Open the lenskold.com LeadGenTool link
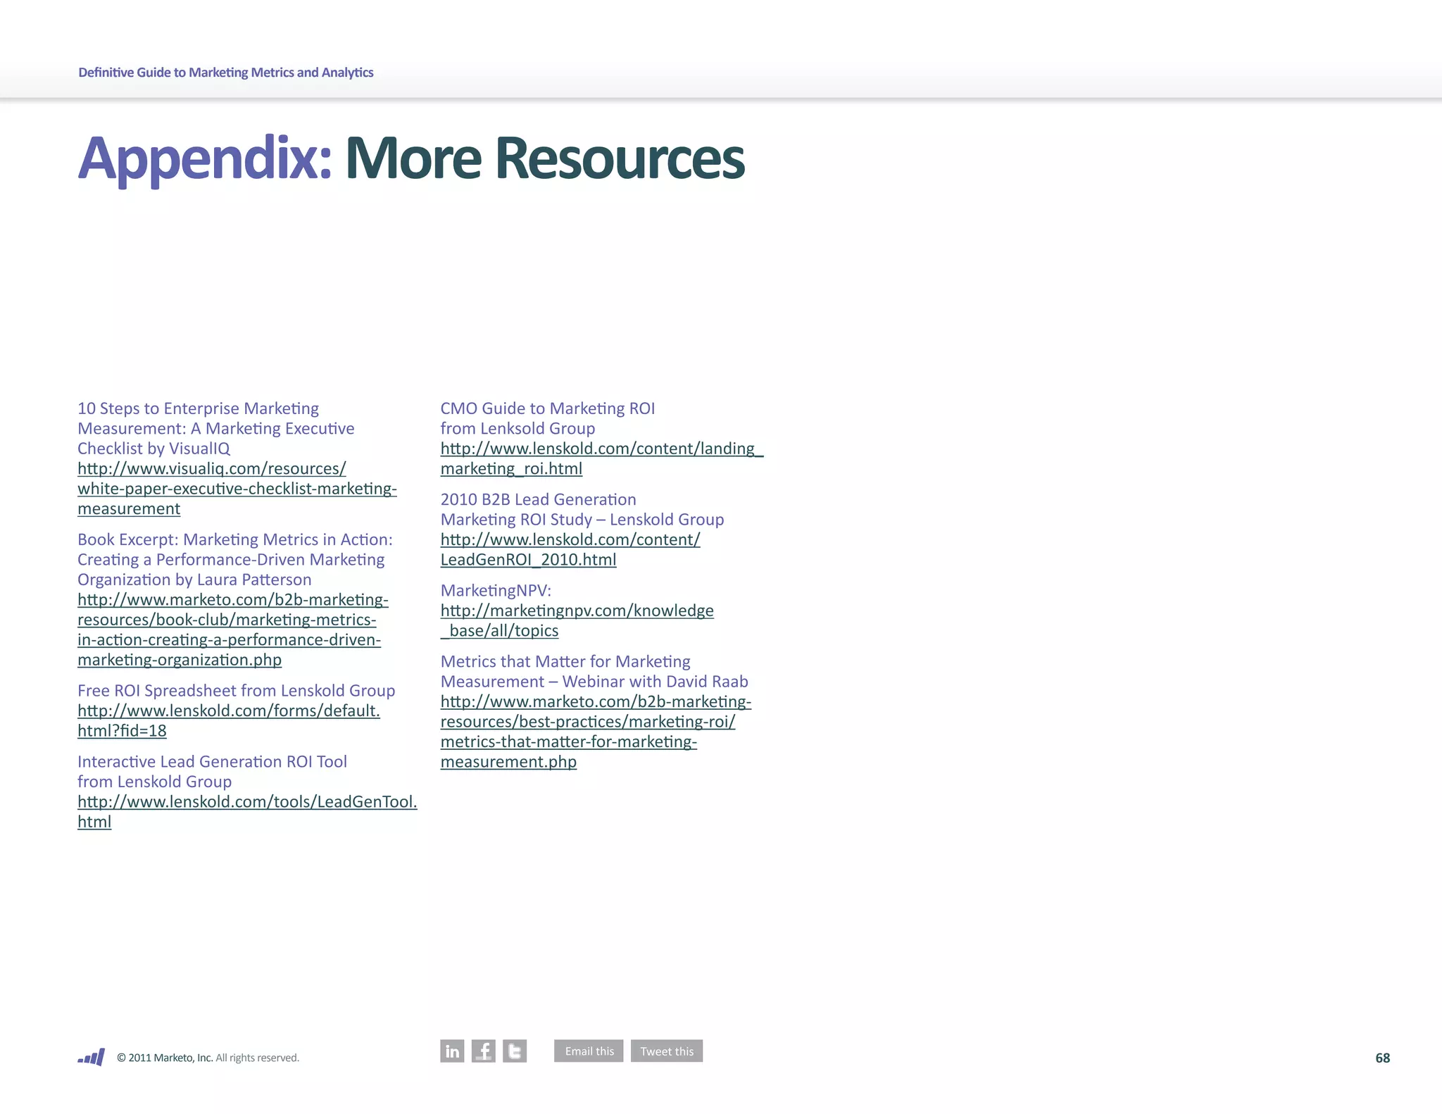The height and width of the screenshot is (1114, 1442). click(x=247, y=801)
